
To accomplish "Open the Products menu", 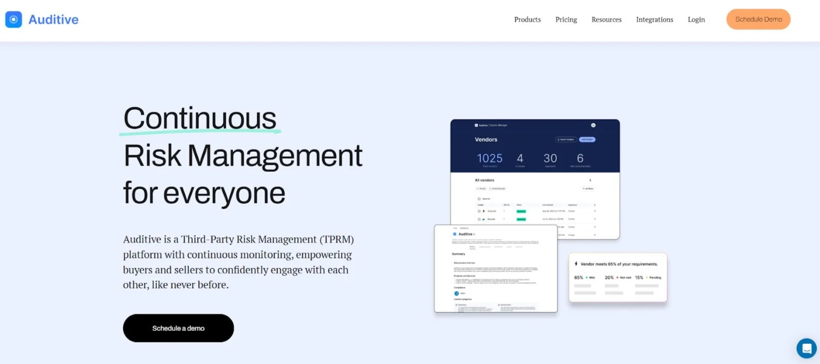I will coord(527,20).
